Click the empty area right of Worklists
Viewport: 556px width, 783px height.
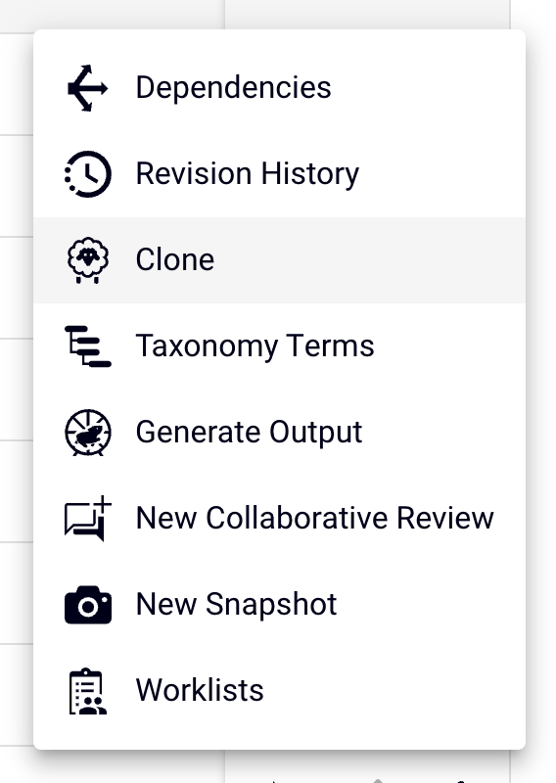coord(393,690)
